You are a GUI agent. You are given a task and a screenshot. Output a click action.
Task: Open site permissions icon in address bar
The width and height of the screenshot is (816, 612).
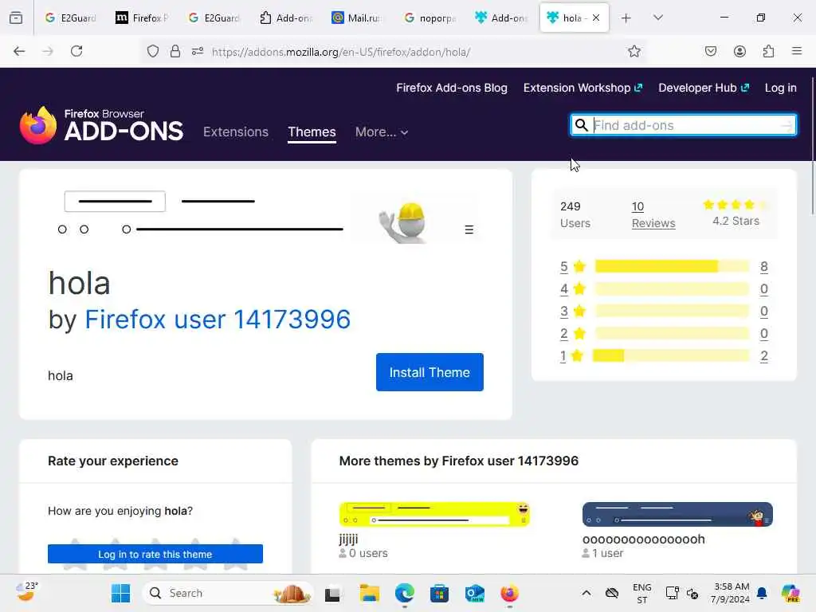click(198, 51)
